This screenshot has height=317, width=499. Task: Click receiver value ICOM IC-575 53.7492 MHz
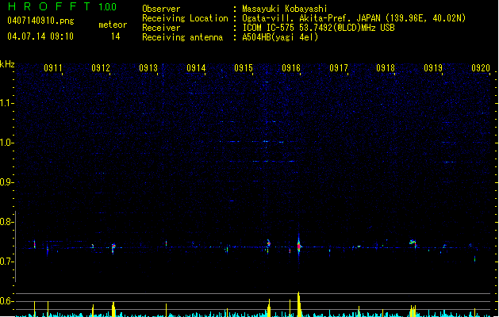(318, 28)
